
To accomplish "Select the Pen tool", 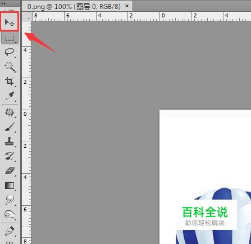I will 10,231.
